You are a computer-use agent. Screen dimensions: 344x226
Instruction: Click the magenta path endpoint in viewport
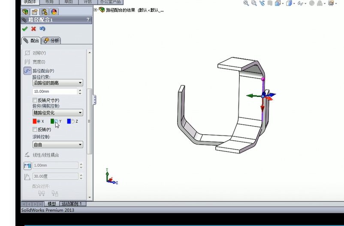coord(263,79)
